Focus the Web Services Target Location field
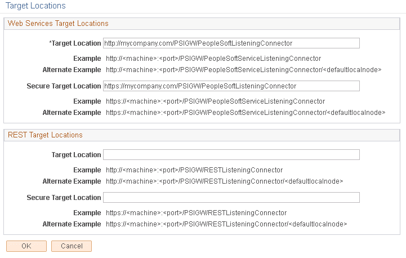Screen dimensions: 406x258 click(231, 43)
